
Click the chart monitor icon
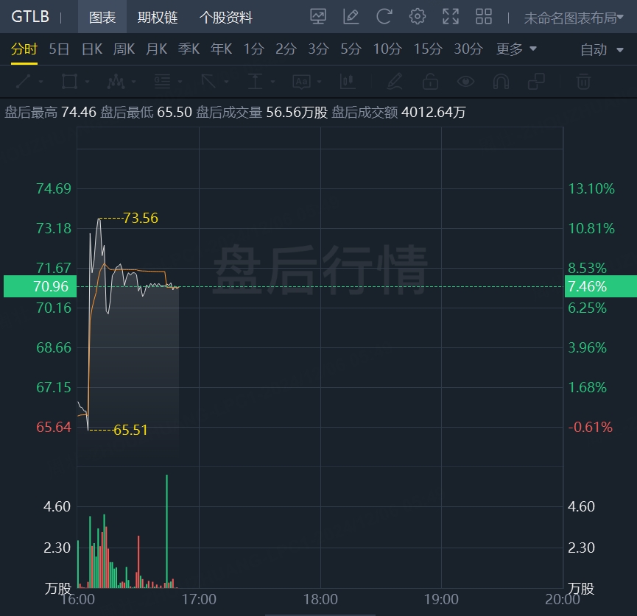[318, 17]
